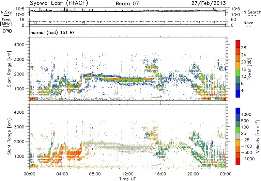Click the "20" label on the power colorbar

(243, 62)
